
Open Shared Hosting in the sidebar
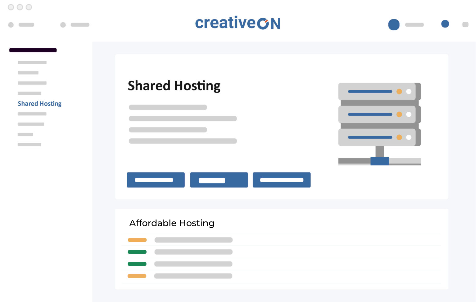pyautogui.click(x=40, y=104)
